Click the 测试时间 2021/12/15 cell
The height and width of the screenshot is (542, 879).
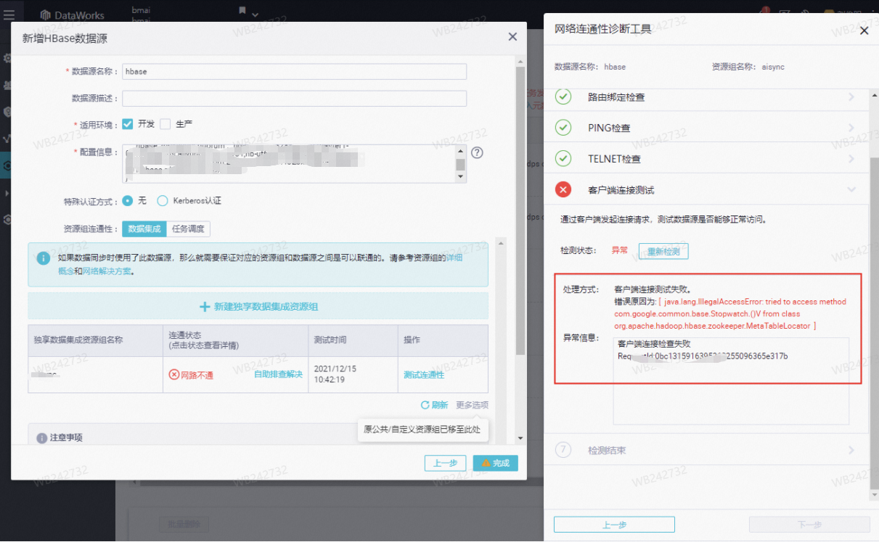[x=353, y=374]
